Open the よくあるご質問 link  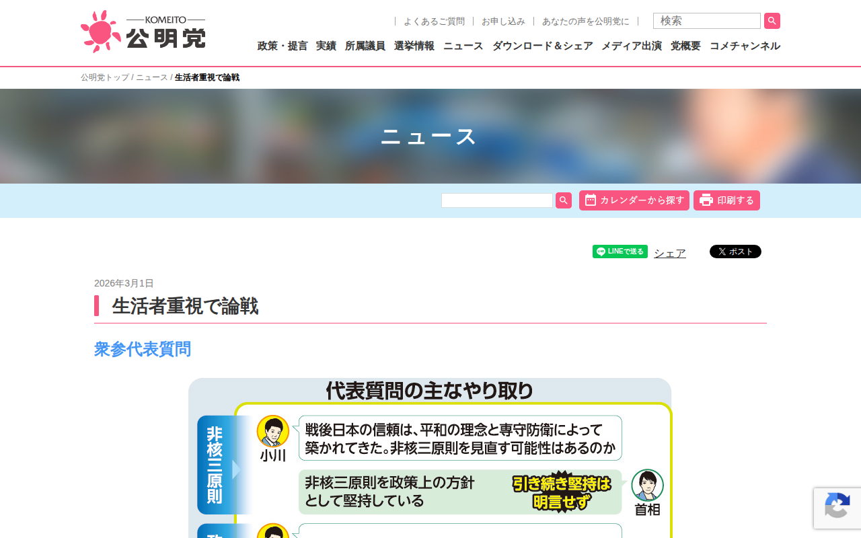tap(434, 22)
